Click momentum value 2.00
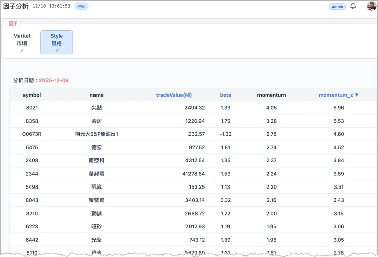 (x=271, y=214)
